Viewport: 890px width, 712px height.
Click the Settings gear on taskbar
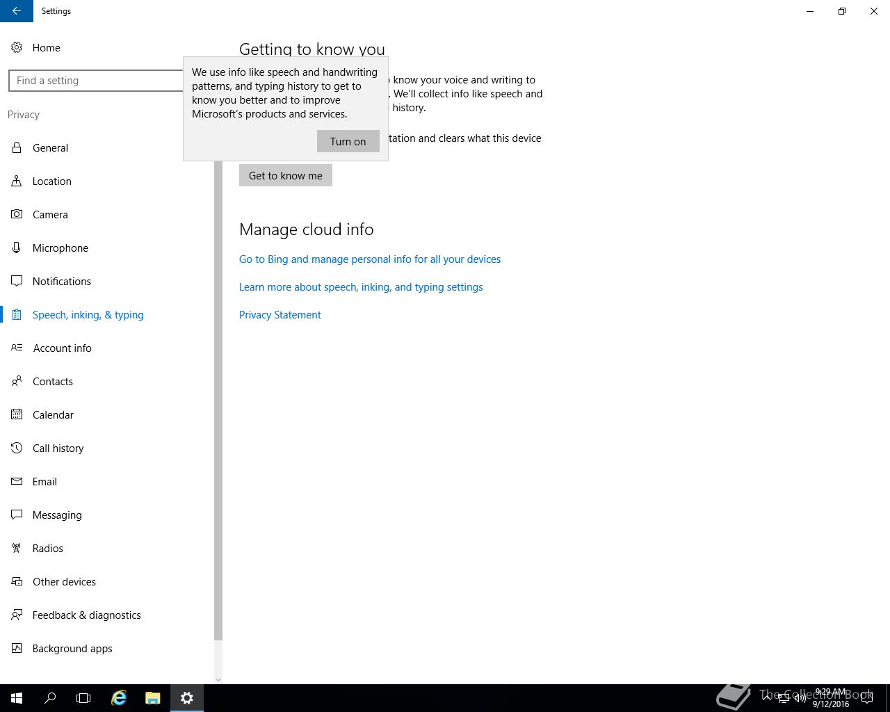[187, 698]
